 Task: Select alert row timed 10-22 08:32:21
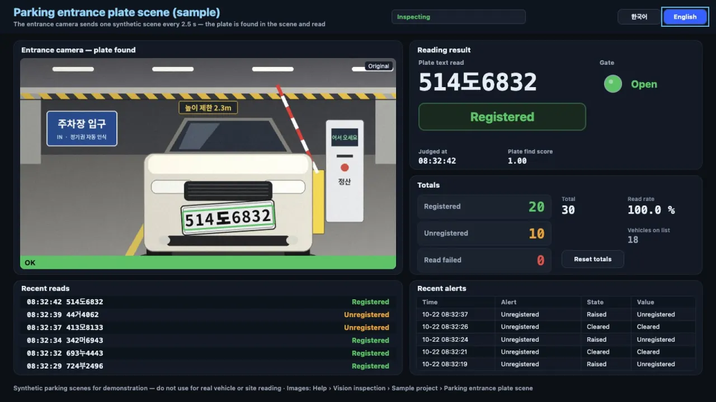point(556,352)
